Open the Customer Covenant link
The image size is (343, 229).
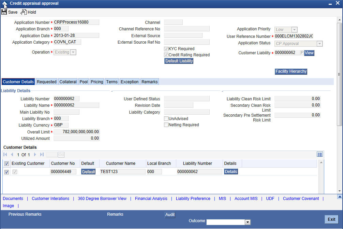tap(301, 199)
